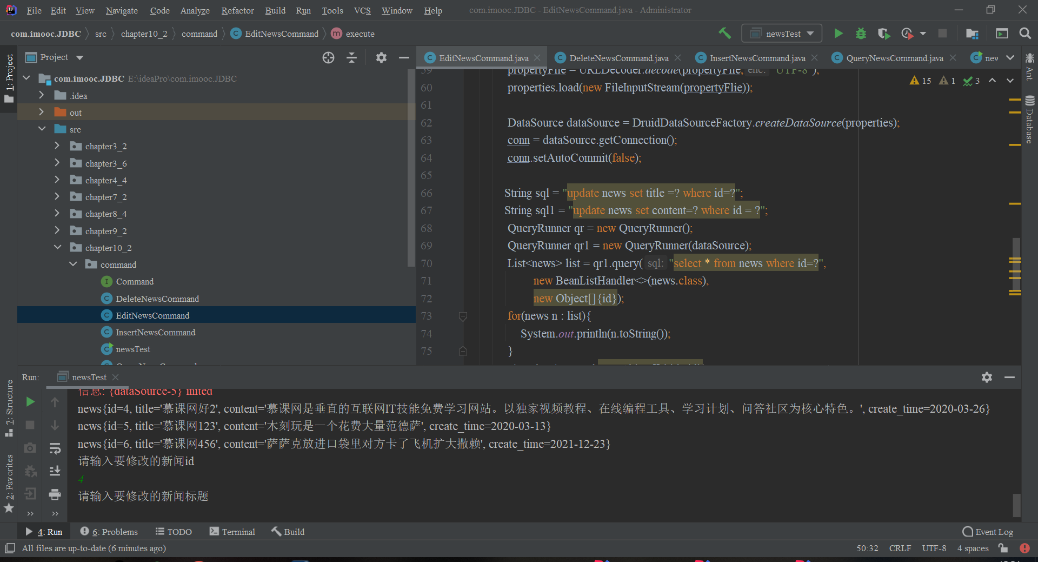Image resolution: width=1038 pixels, height=562 pixels.
Task: Hide the Project panel with minus icon
Action: 404,57
